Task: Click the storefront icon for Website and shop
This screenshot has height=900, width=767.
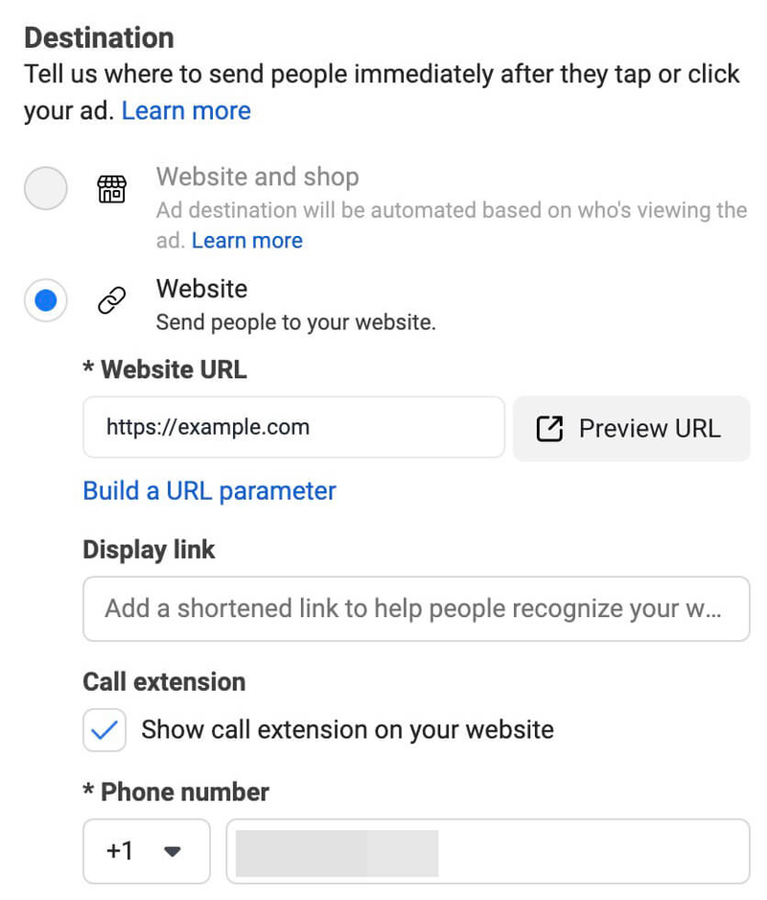Action: click(x=111, y=189)
